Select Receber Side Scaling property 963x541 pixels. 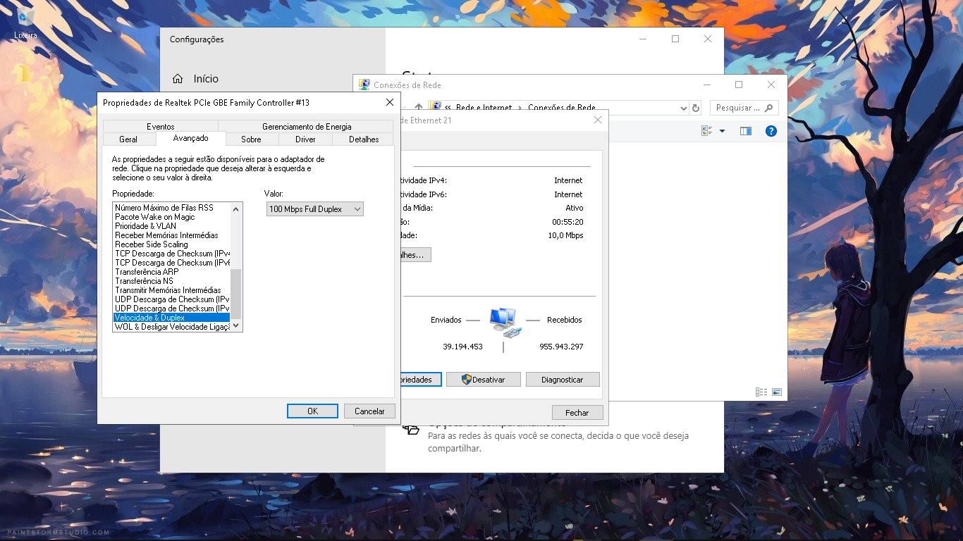(152, 244)
